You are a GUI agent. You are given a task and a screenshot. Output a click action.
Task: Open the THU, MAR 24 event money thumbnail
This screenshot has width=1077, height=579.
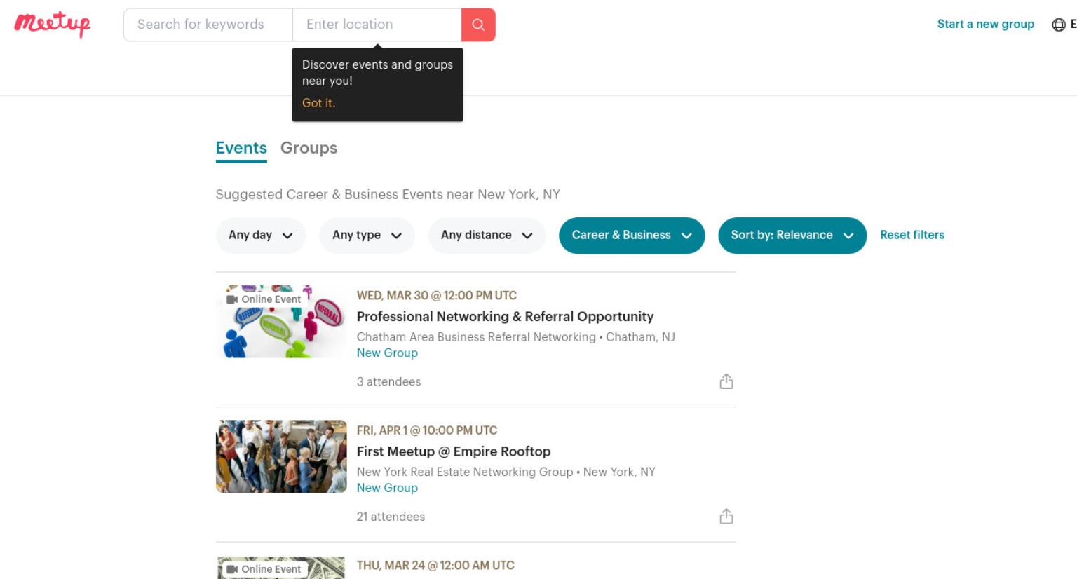pyautogui.click(x=281, y=568)
